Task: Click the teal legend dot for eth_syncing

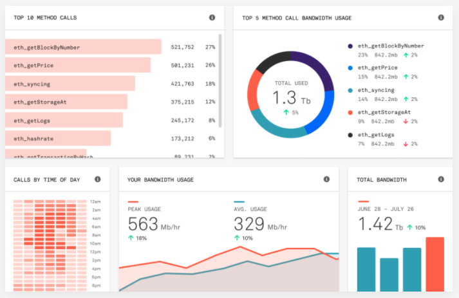Action: pos(350,90)
